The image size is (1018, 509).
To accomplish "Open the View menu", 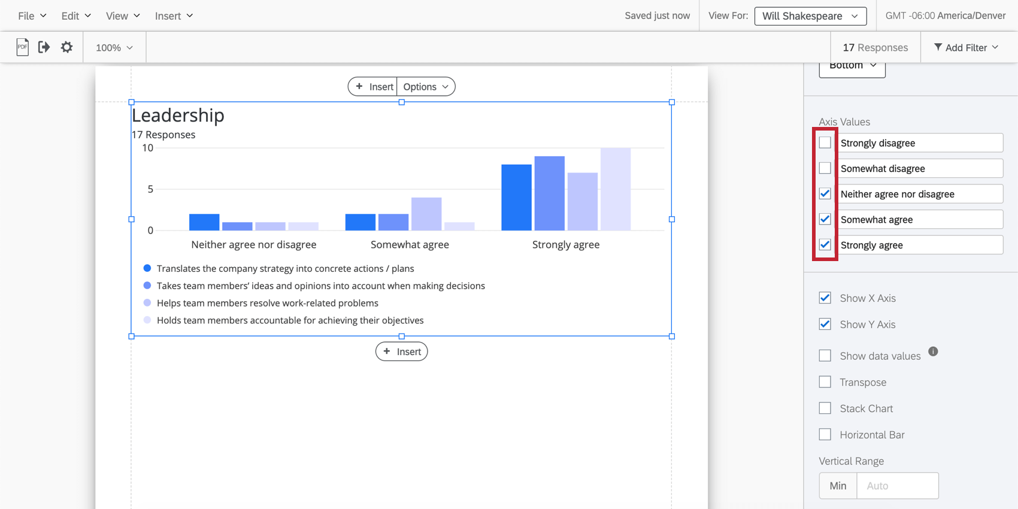I will (x=123, y=16).
